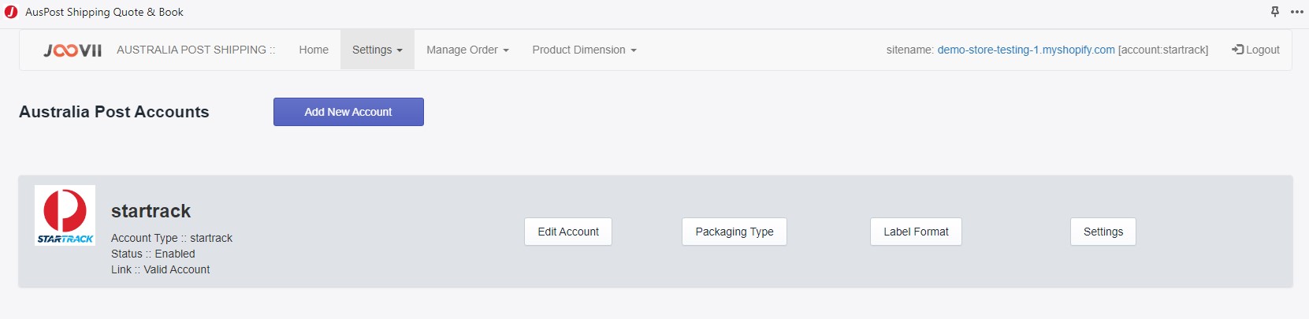Open the Packaging Type button
Screen dimensions: 1309x319
click(x=734, y=232)
